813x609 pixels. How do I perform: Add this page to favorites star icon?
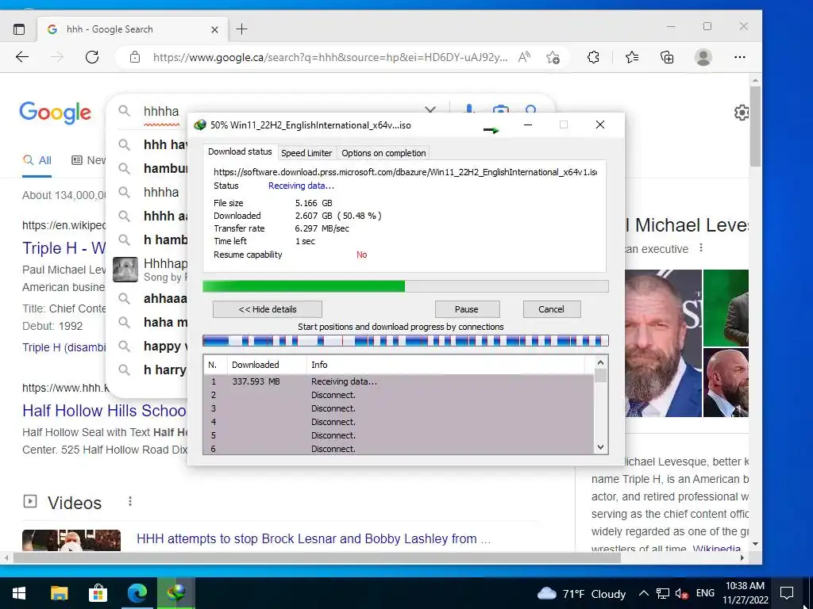point(553,57)
